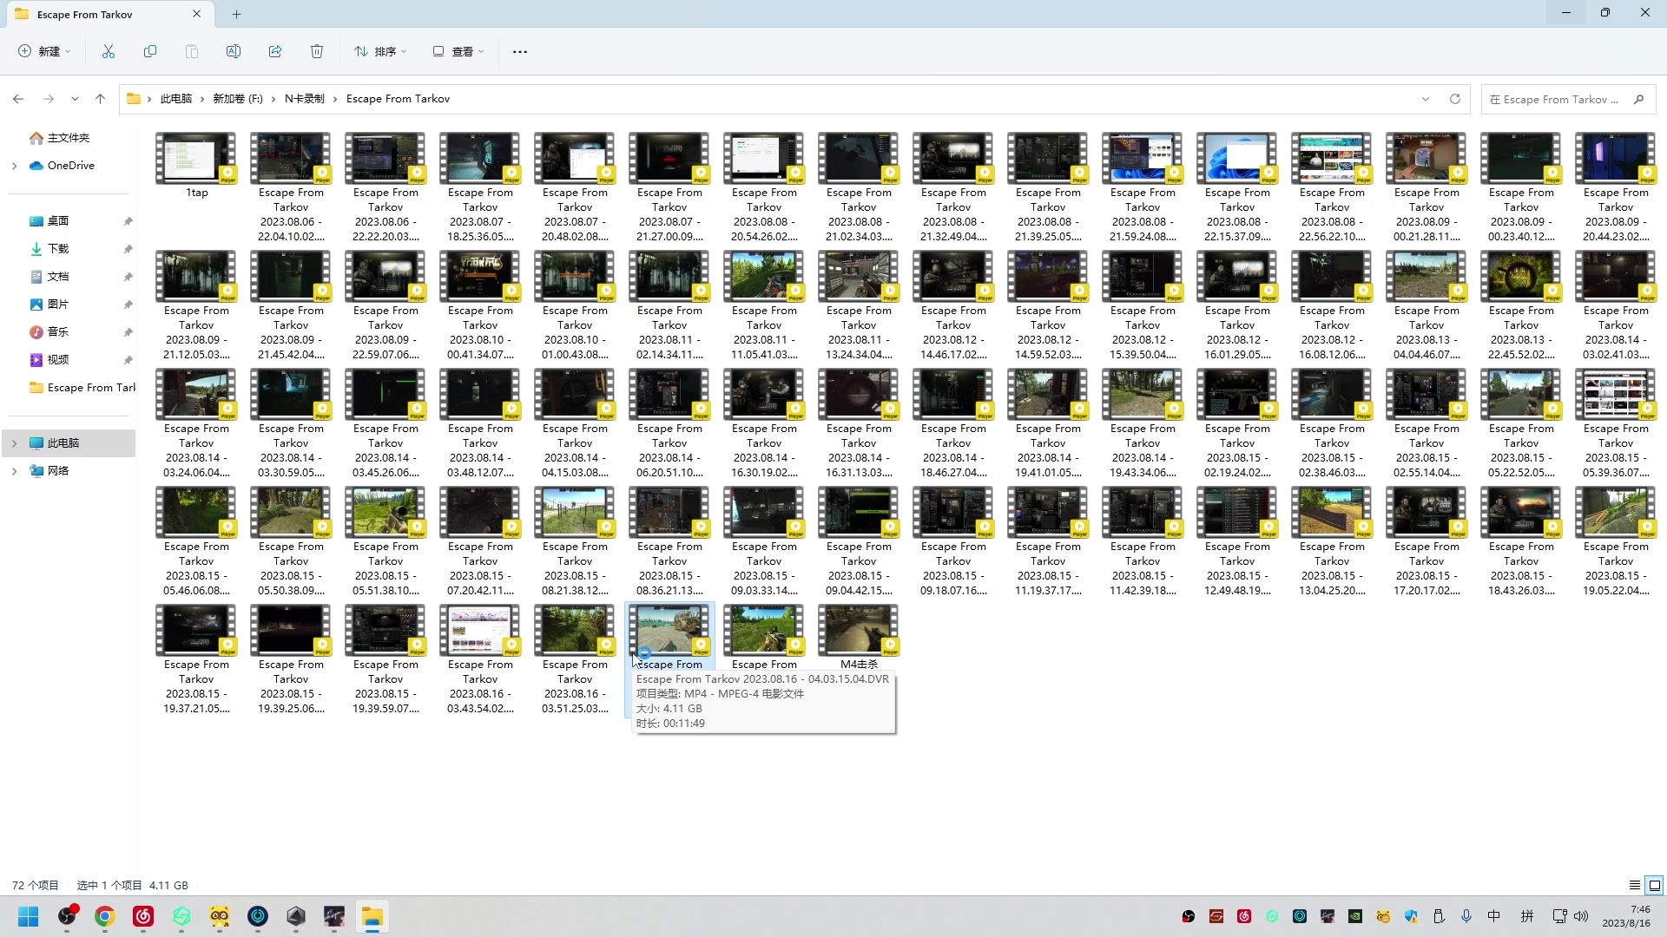Open the three-dot See more menu
Viewport: 1667px width, 937px height.
click(520, 51)
